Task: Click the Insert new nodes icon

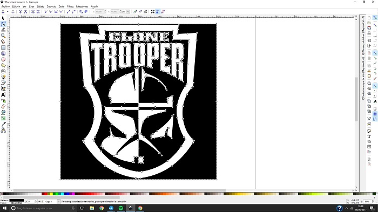Action: 3,11
